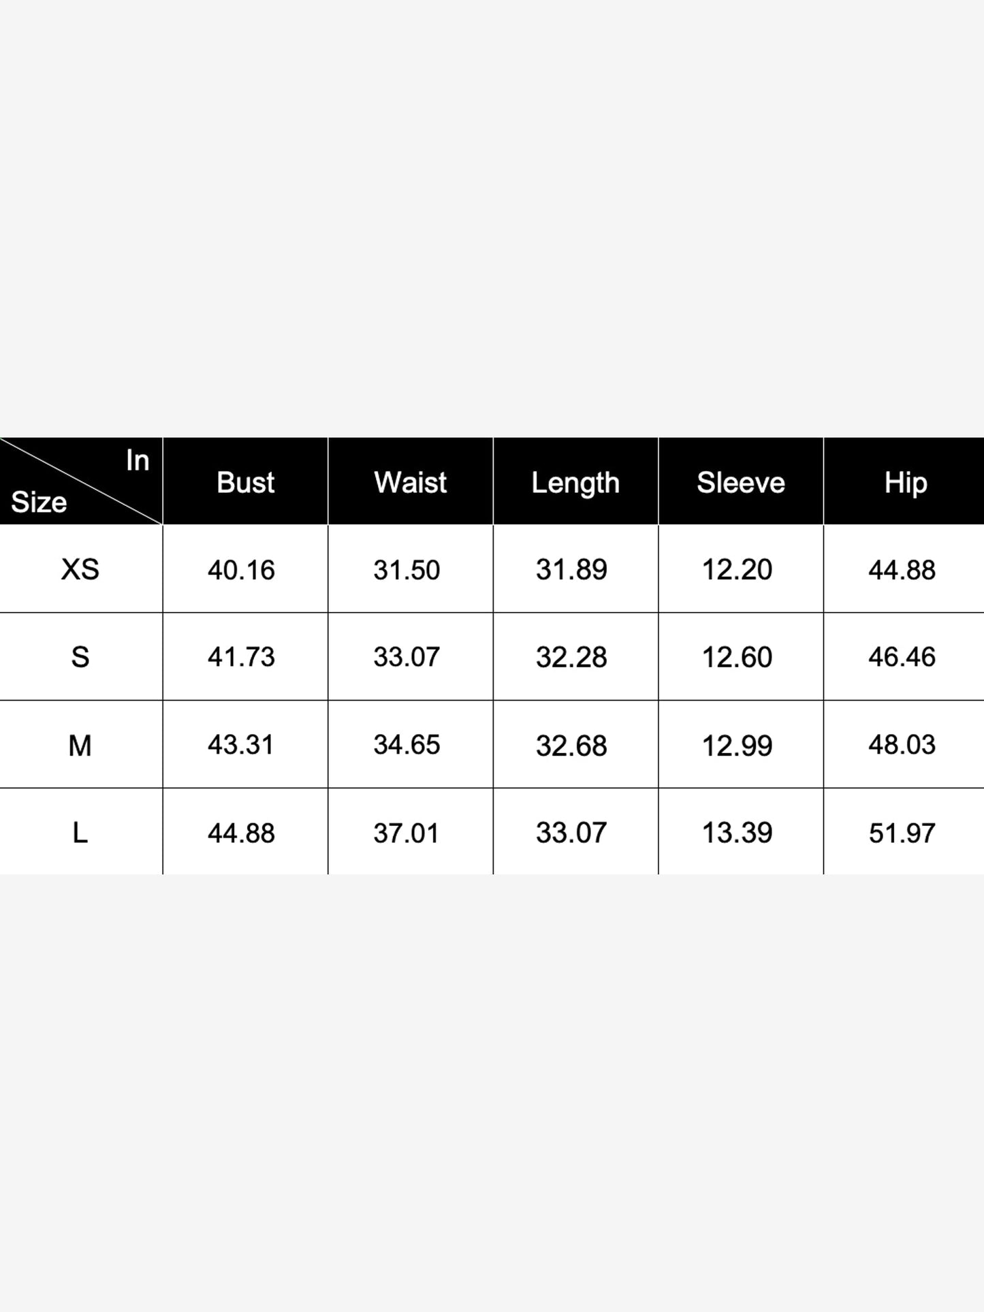The image size is (984, 1312).
Task: Click the Size/In corner header cell
Action: tap(81, 481)
